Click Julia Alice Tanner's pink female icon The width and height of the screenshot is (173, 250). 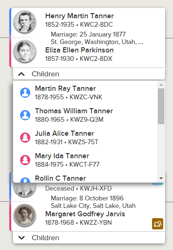pyautogui.click(x=25, y=138)
